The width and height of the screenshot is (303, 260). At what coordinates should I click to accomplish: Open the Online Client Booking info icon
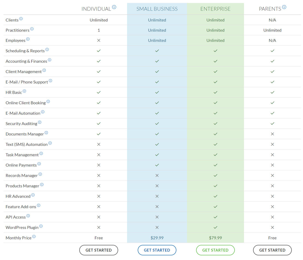click(48, 101)
